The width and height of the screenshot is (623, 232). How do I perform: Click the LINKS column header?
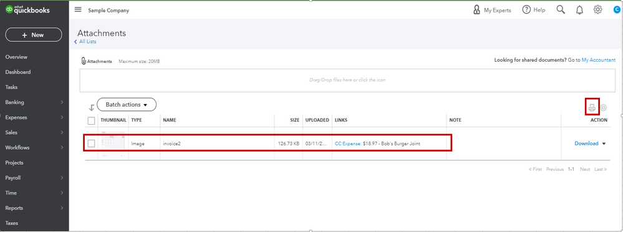pos(341,120)
